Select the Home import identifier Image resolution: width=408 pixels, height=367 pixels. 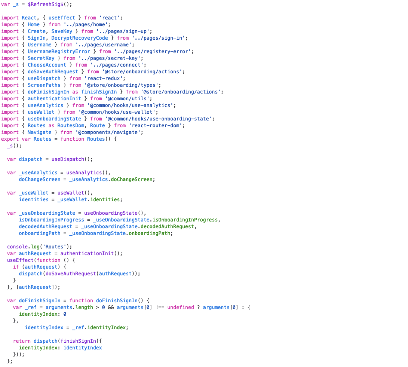33,24
